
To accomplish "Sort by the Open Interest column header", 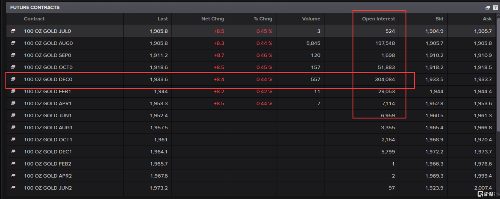I will (x=378, y=19).
